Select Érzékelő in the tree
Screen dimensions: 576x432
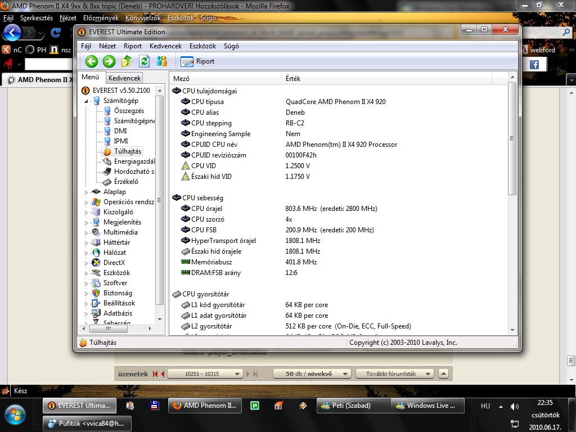(126, 182)
